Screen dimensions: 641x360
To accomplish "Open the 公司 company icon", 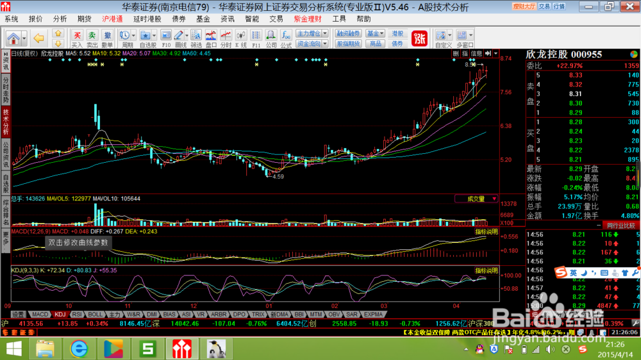I will pos(271,38).
